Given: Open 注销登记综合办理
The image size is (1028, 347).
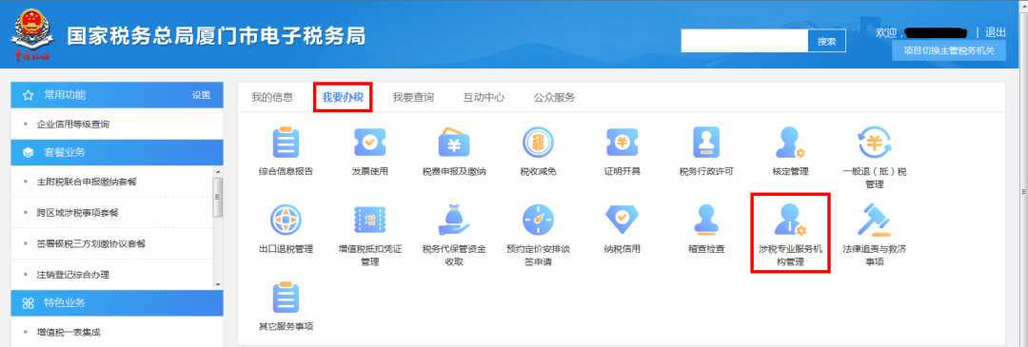Looking at the screenshot, I should [72, 275].
